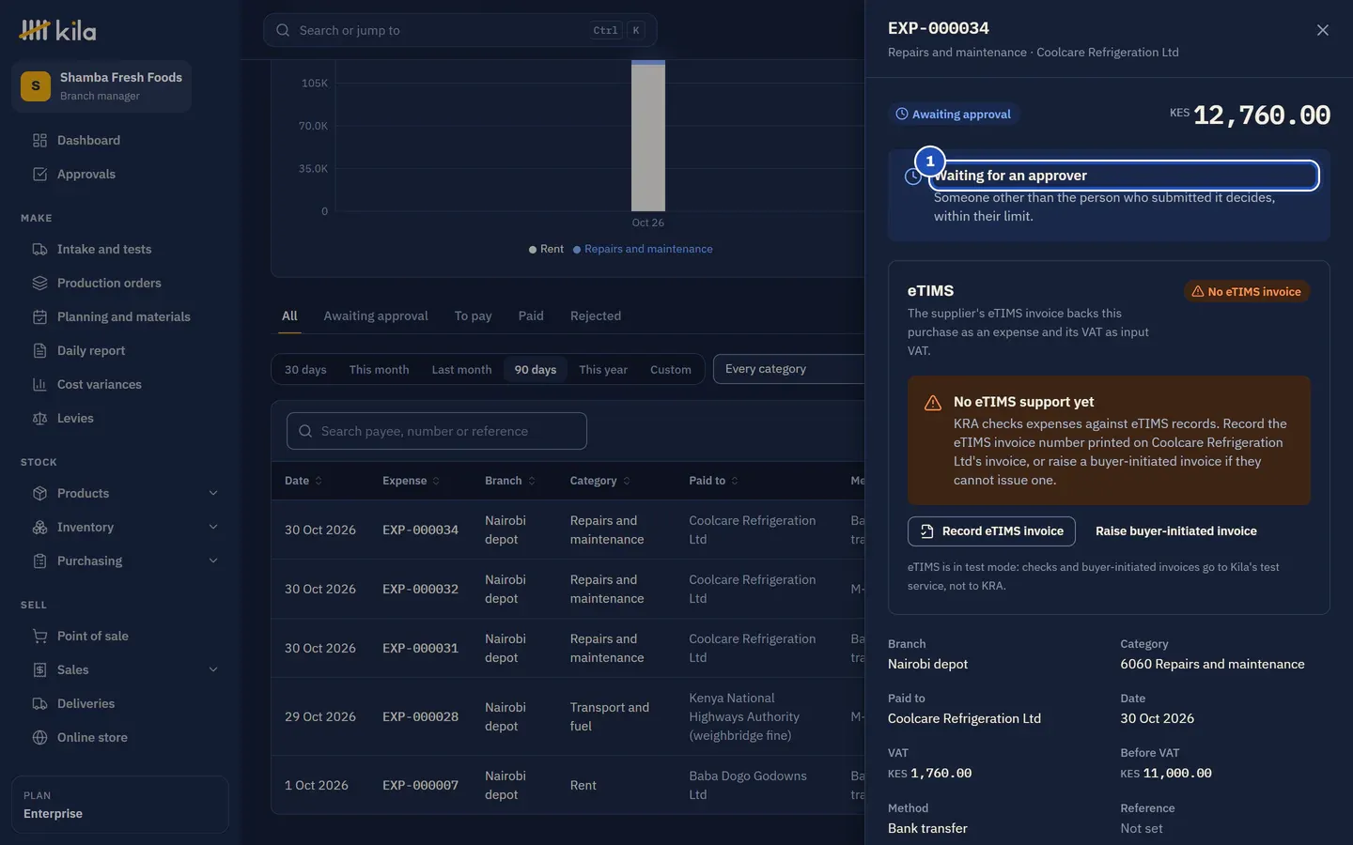Select the 90 days range
The height and width of the screenshot is (845, 1353).
click(536, 370)
